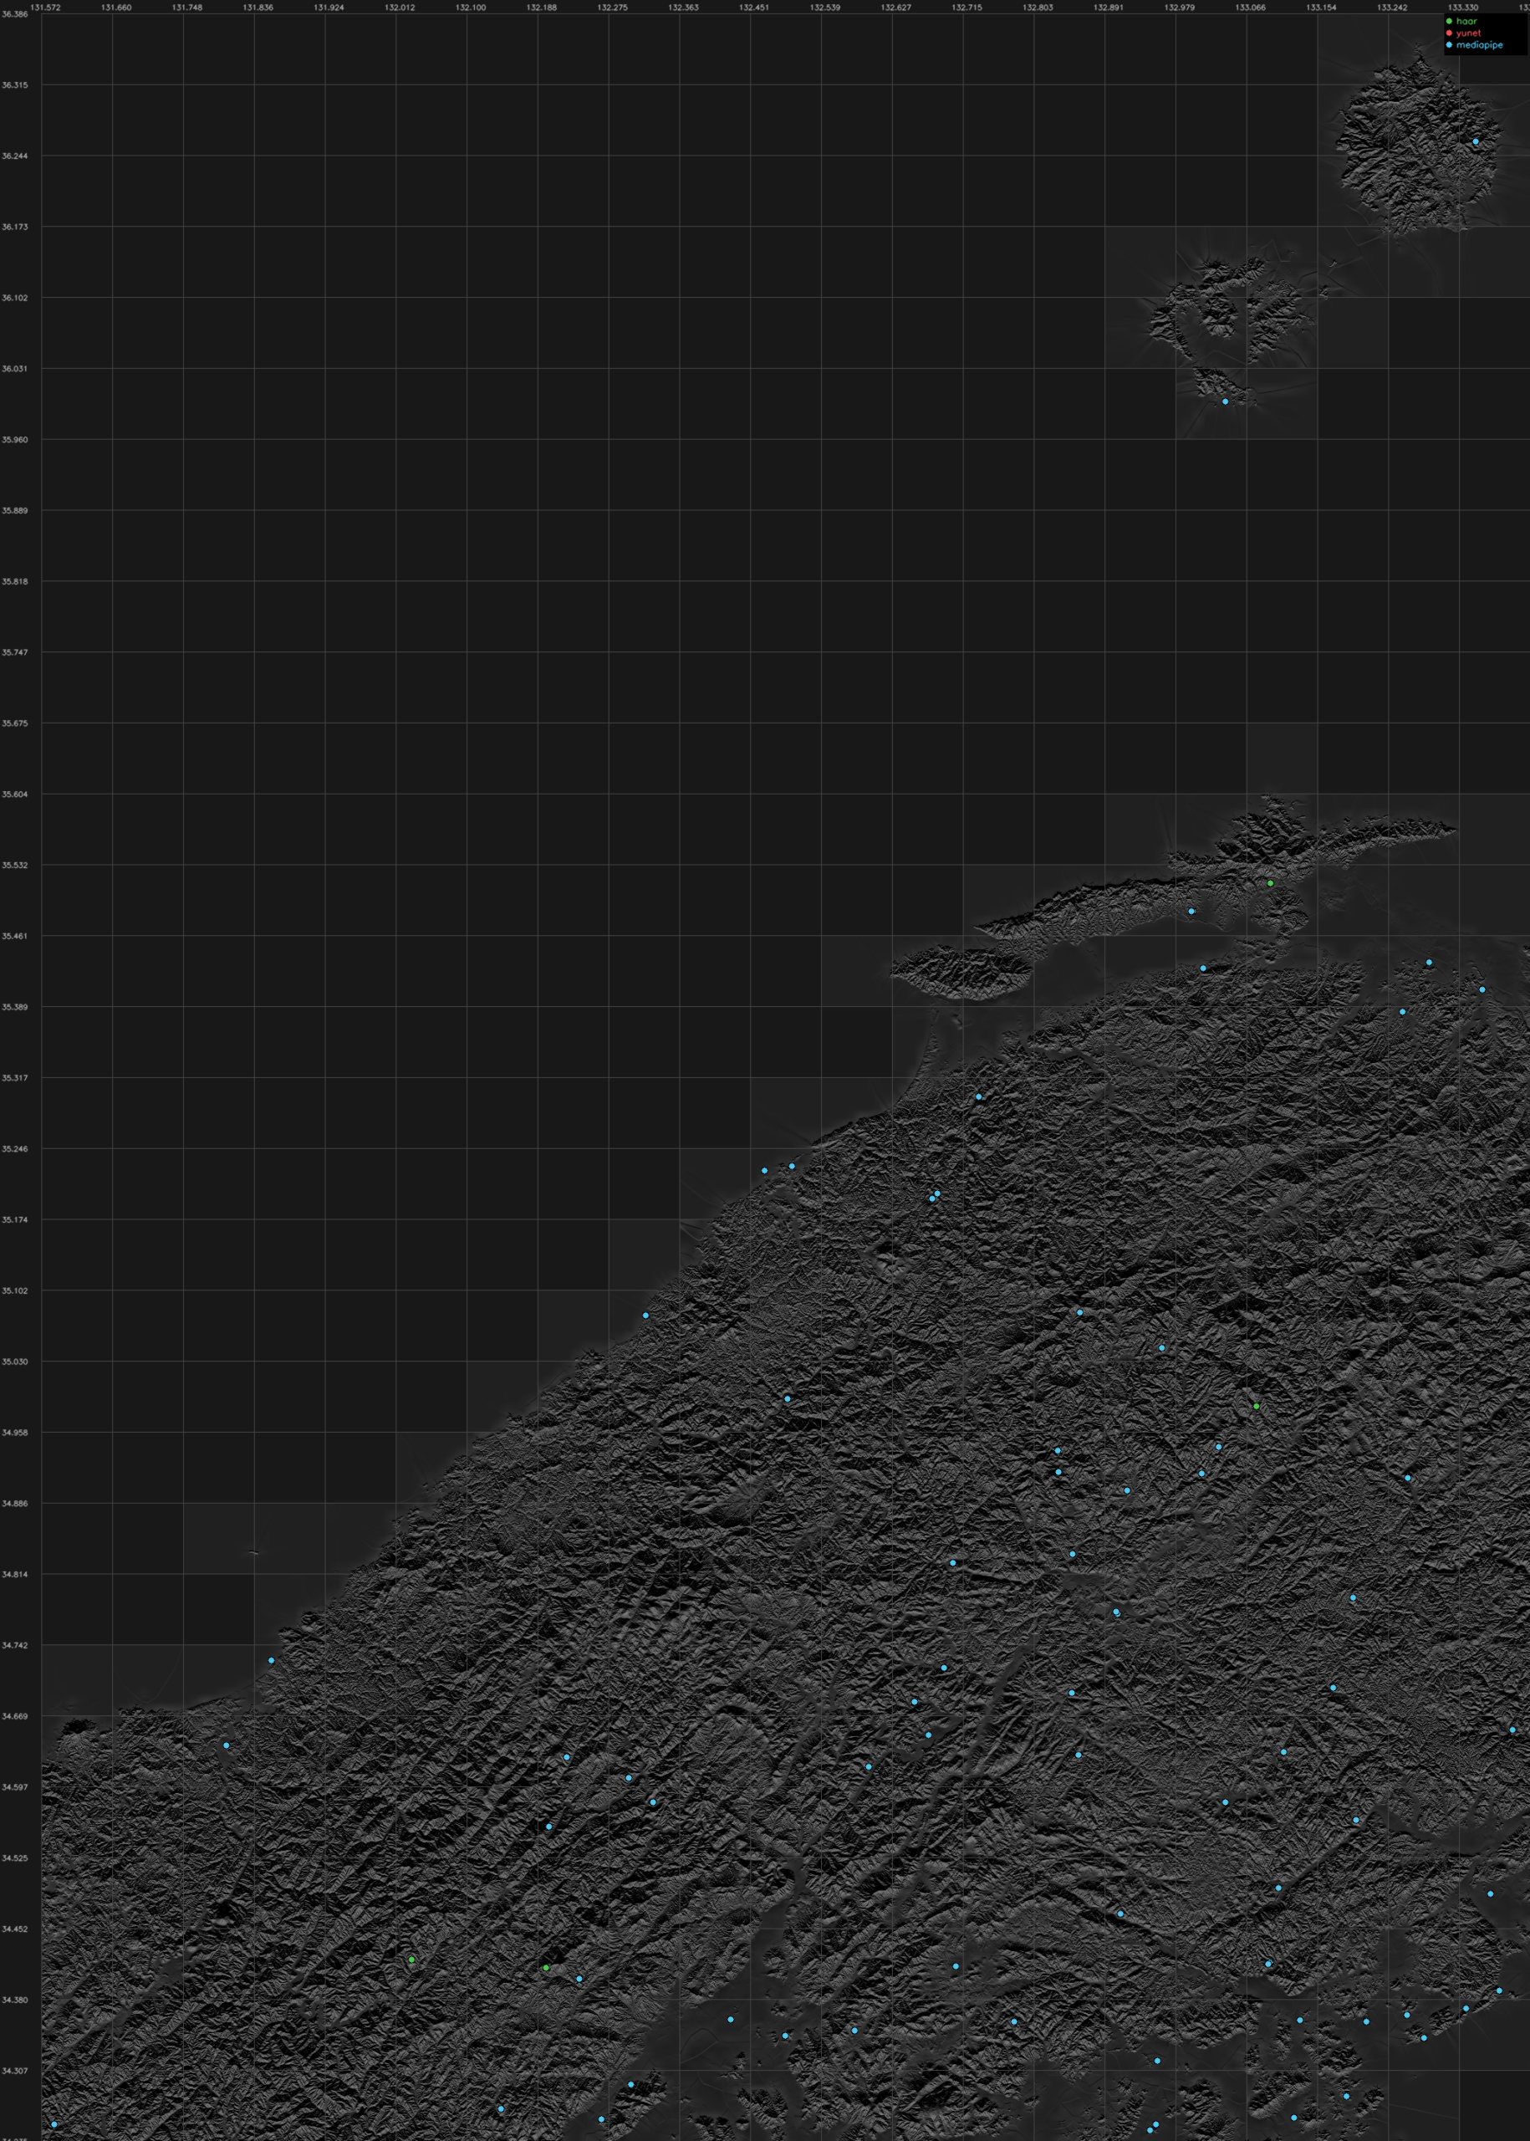Select the mediapipe point on the small southern islet
This screenshot has height=2141, width=1530.
(x=1226, y=401)
